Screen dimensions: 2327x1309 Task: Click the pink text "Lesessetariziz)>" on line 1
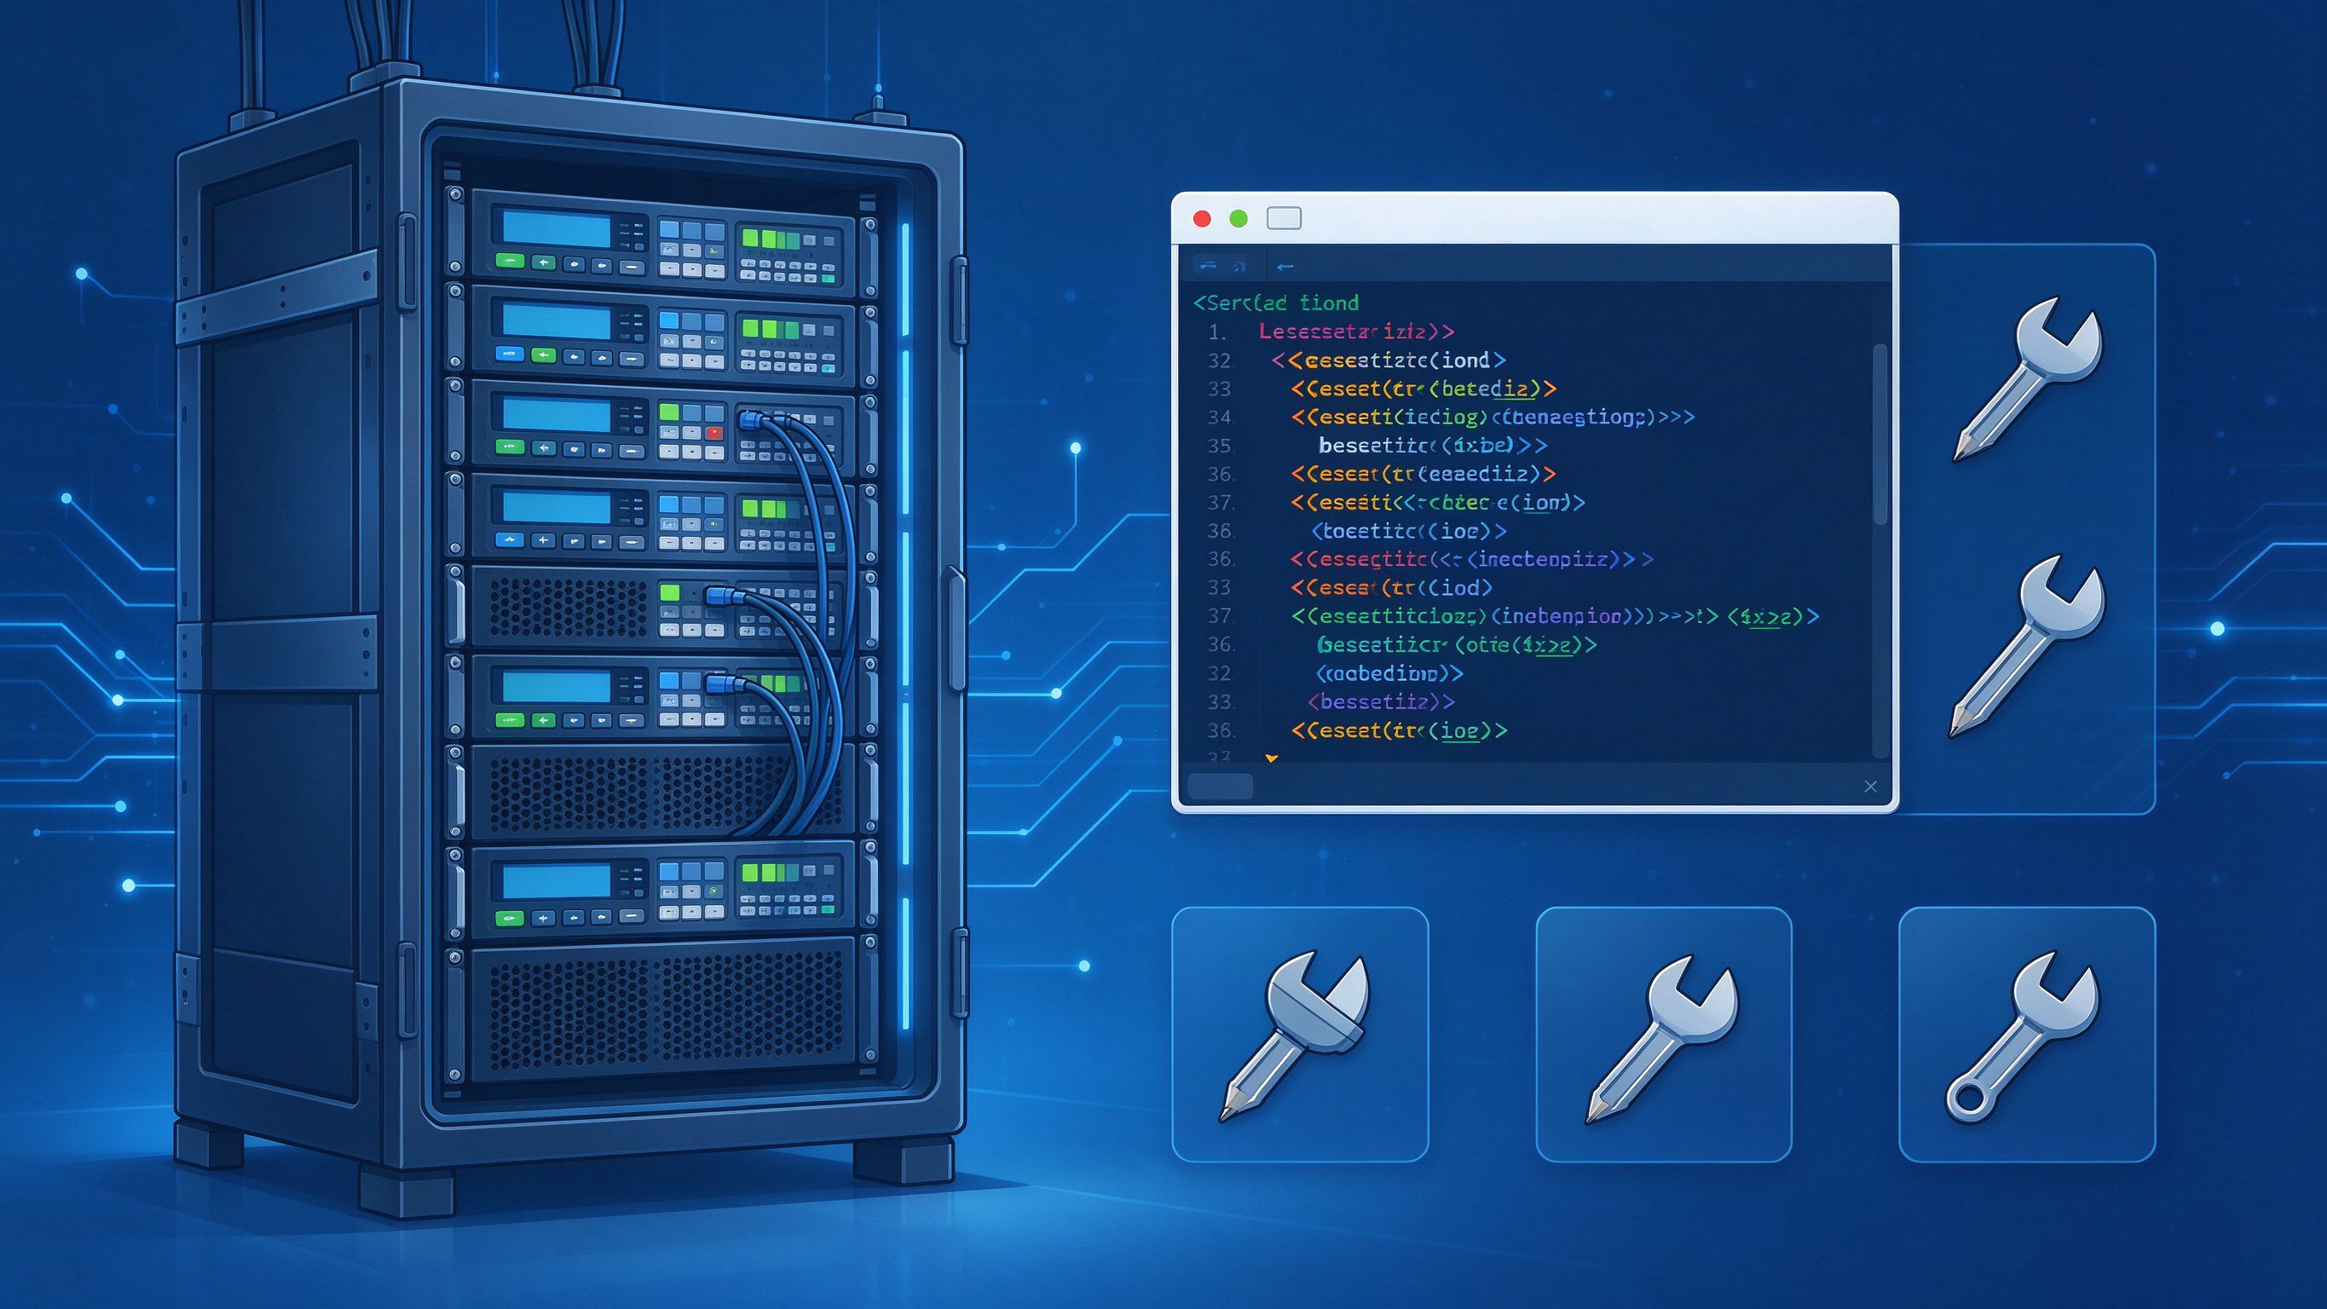pyautogui.click(x=1356, y=332)
